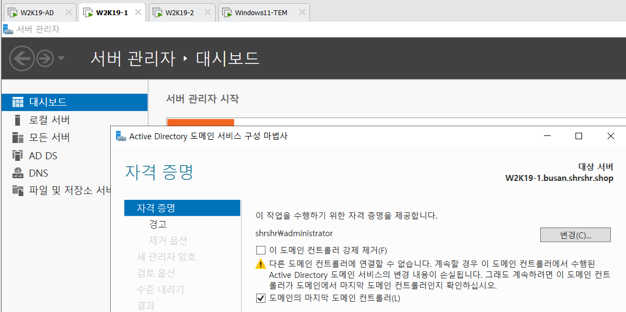The image size is (626, 312).
Task: Open the navigation history dropdown arrow
Action: pyautogui.click(x=61, y=58)
